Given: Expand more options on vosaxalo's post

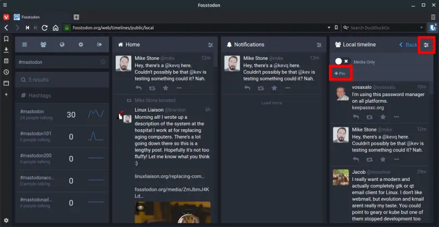Looking at the screenshot, I should click(397, 117).
